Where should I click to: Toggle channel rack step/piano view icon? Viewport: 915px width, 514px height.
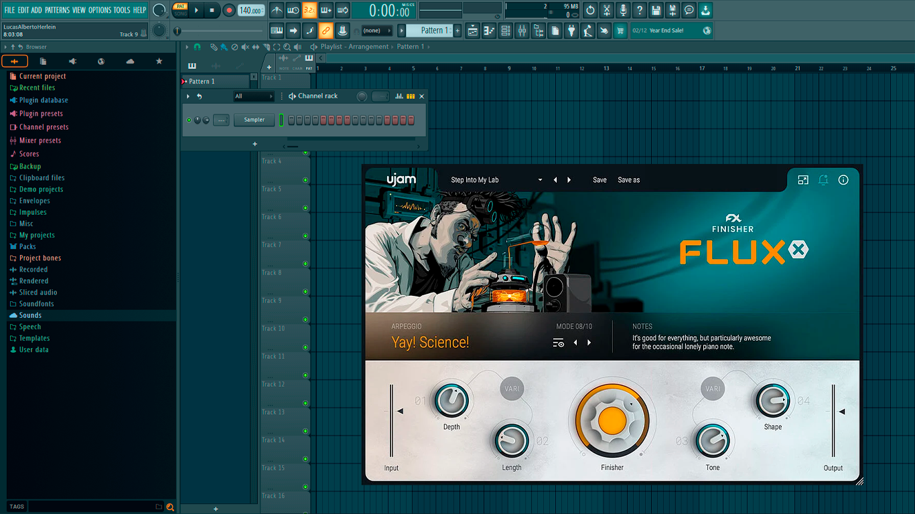point(411,96)
